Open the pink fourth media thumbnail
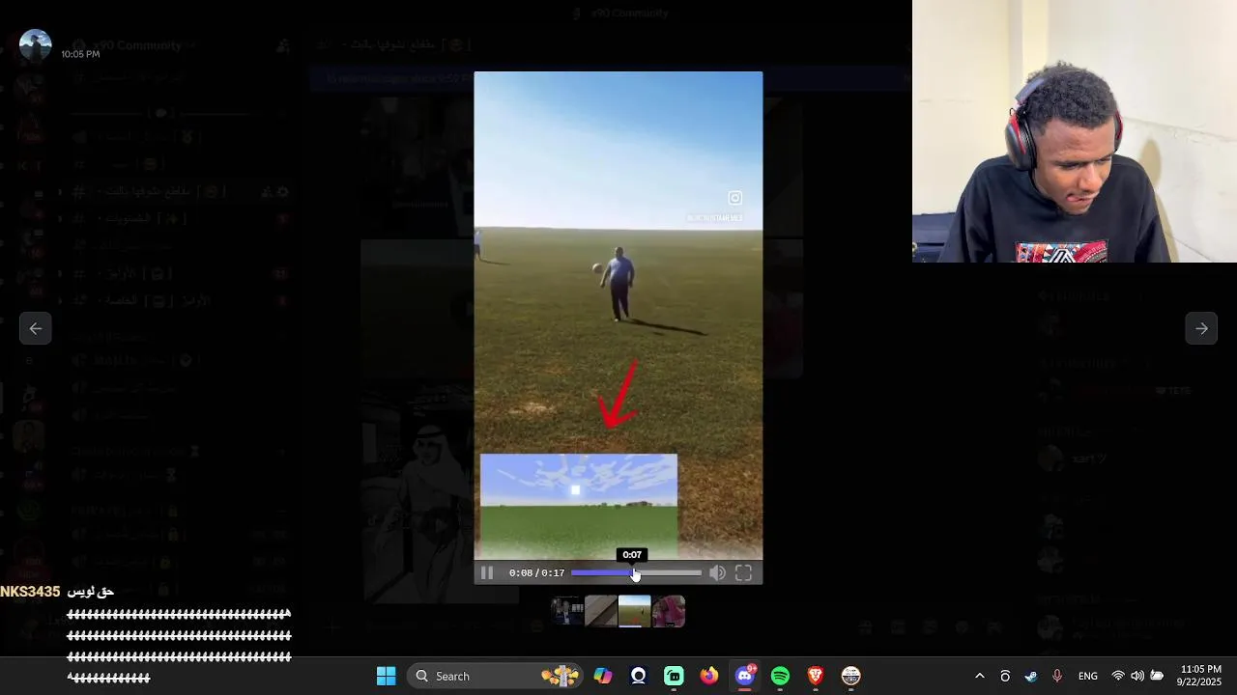The width and height of the screenshot is (1237, 695). tap(669, 611)
